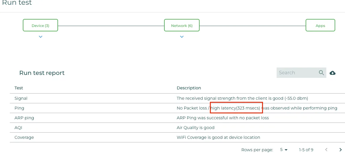The height and width of the screenshot is (156, 345).
Task: Select the Coverage test row
Action: pos(177,137)
